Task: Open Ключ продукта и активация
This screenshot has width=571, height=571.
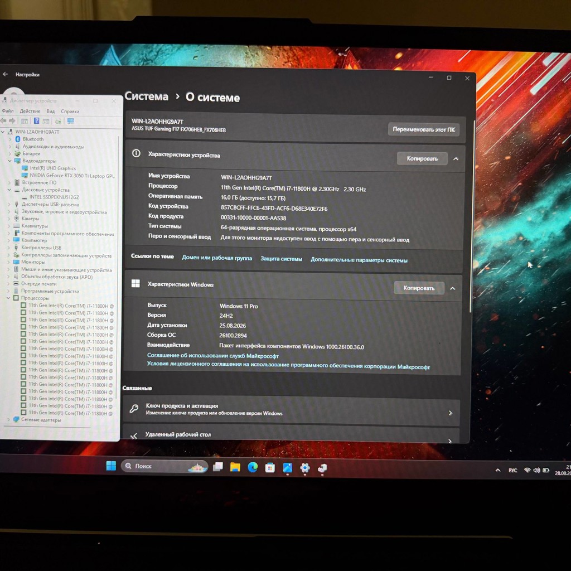Action: (x=291, y=410)
